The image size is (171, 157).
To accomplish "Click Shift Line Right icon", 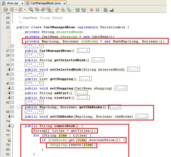I will (x=83, y=10).
